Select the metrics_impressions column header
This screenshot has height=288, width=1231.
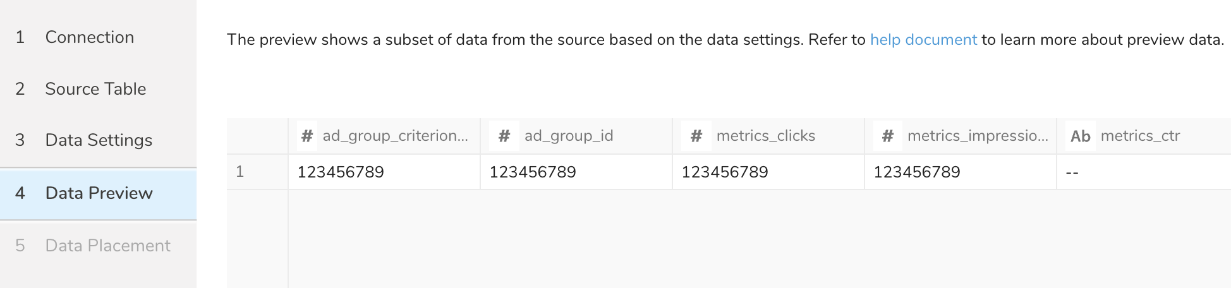(977, 136)
